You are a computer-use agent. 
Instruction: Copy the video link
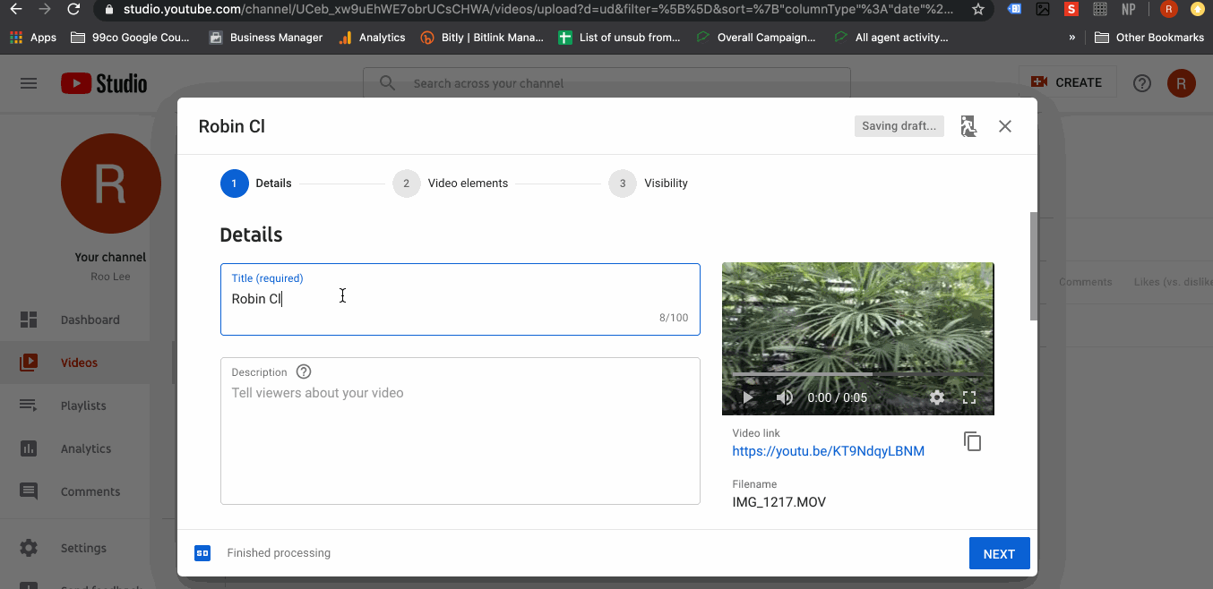coord(972,441)
